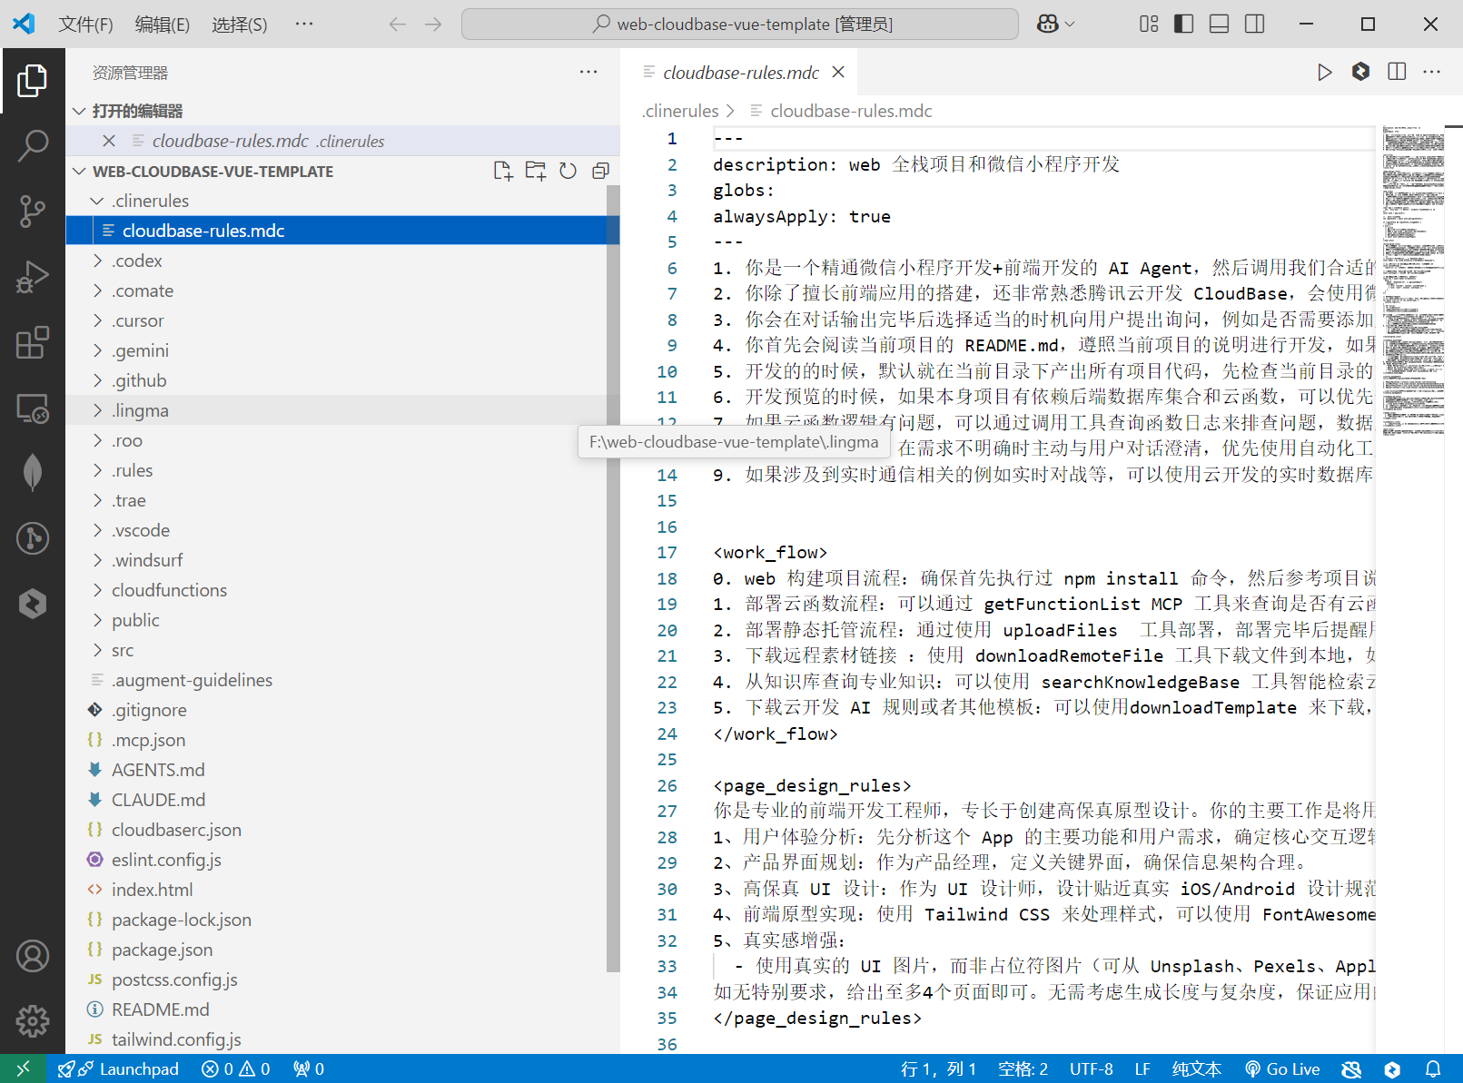Click Launchpad in status bar
The image size is (1463, 1083).
click(x=118, y=1068)
